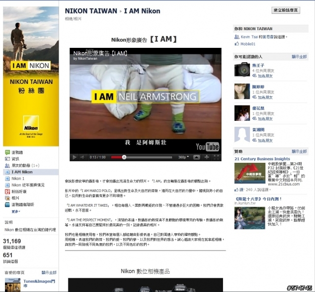This screenshot has height=292, width=315.
Task: Click the video title Nikon形象廣告 overlay
Action: tap(100, 53)
